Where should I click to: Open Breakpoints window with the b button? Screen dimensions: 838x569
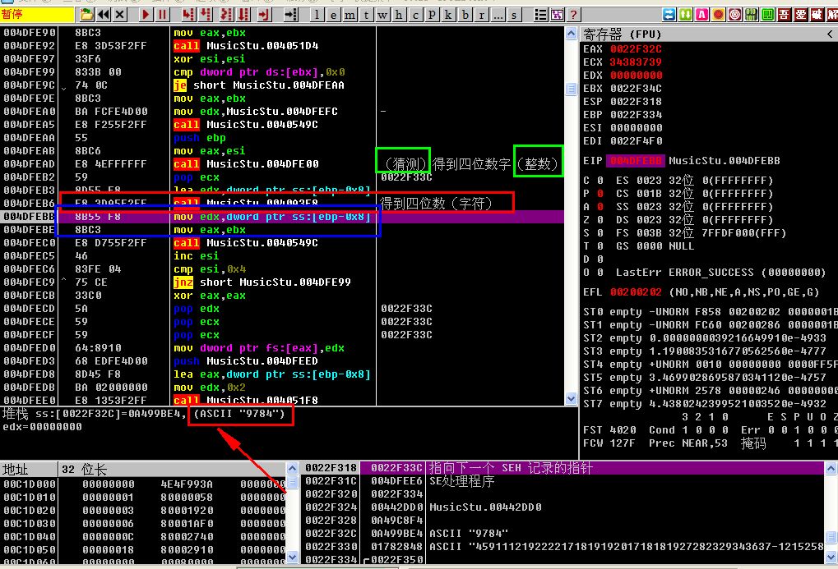tap(465, 15)
